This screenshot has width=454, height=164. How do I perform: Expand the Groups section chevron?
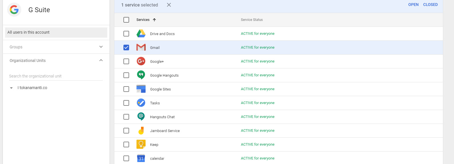coord(101,47)
